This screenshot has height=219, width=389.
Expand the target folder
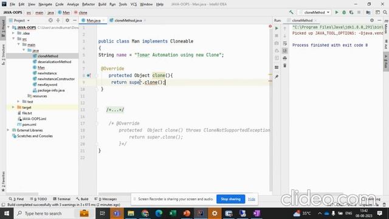13,107
